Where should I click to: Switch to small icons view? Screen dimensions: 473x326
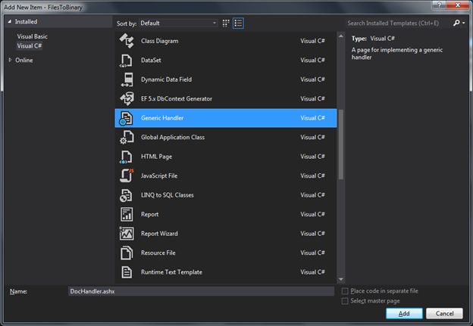point(226,23)
